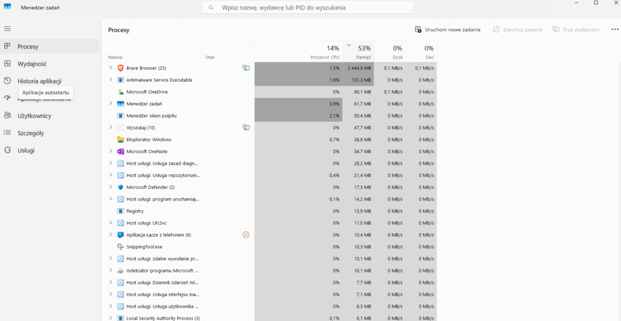Click the Microsoft OneDrive cloud icon

(121, 91)
